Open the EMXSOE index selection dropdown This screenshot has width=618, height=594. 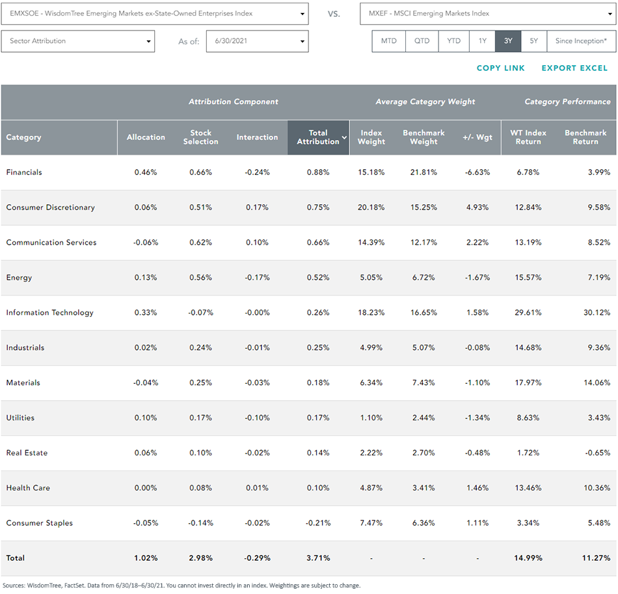[155, 14]
